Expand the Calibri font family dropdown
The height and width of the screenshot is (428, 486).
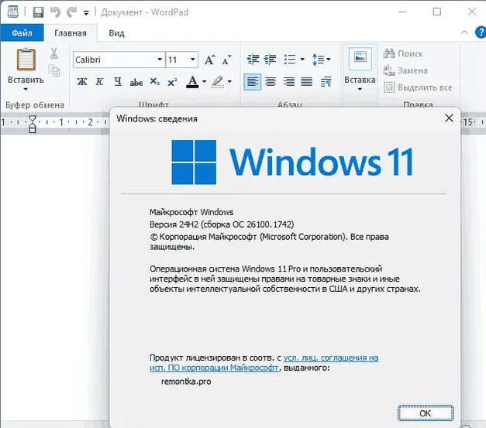(x=160, y=60)
